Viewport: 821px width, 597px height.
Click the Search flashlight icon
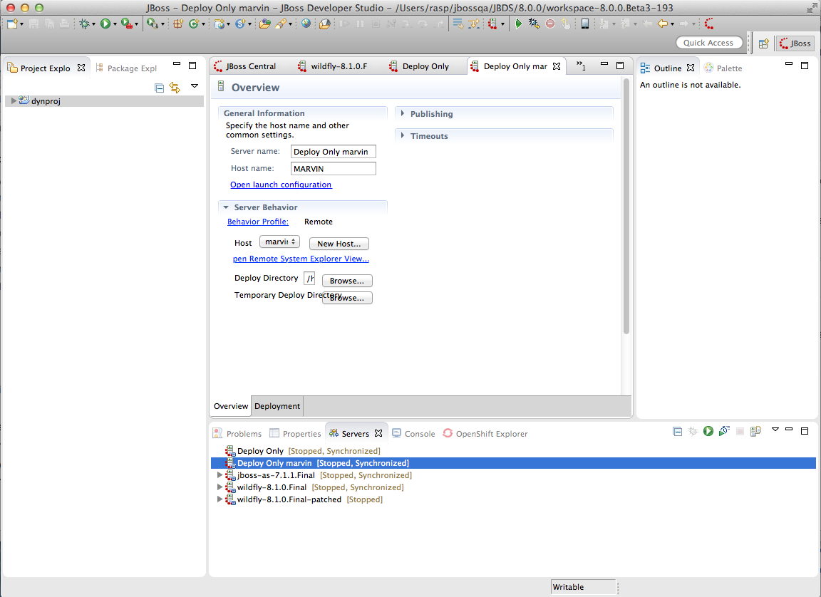280,24
